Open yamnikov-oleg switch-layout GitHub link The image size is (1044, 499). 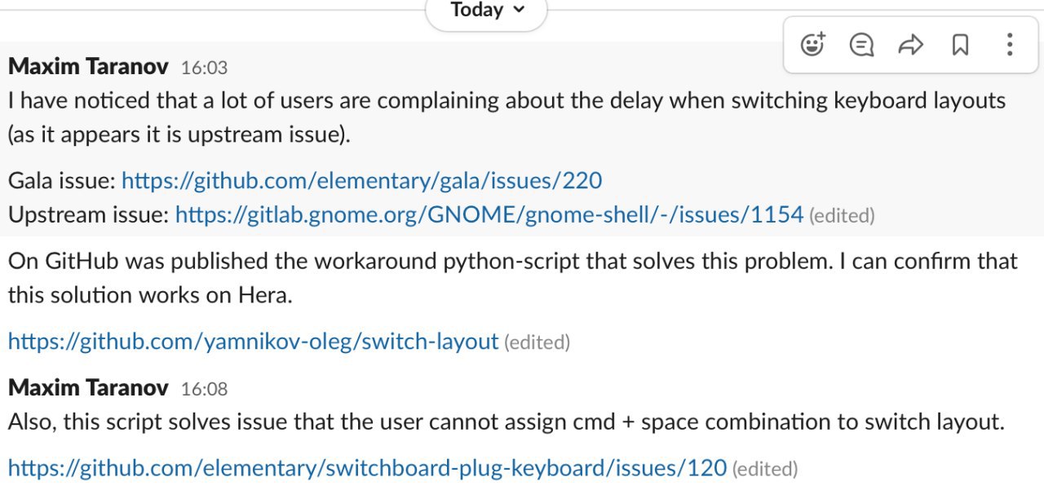pyautogui.click(x=253, y=341)
